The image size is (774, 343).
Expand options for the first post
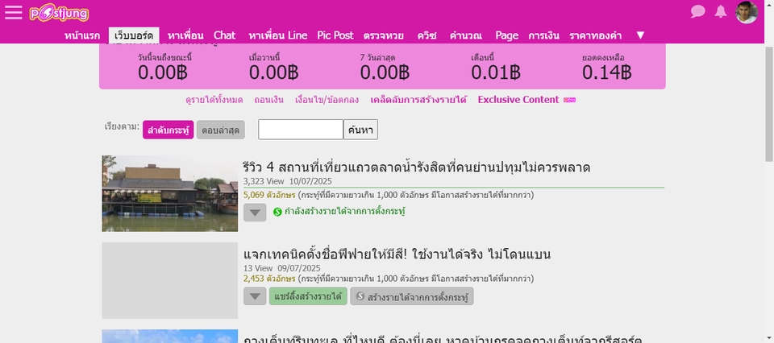pos(255,213)
